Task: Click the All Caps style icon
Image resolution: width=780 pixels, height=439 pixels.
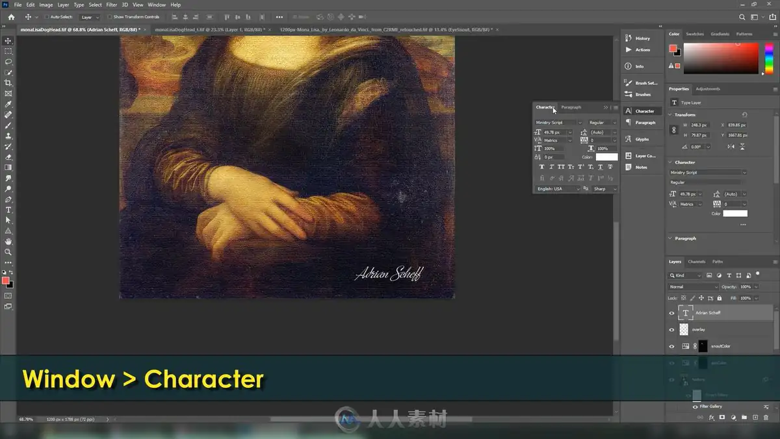Action: pos(561,167)
